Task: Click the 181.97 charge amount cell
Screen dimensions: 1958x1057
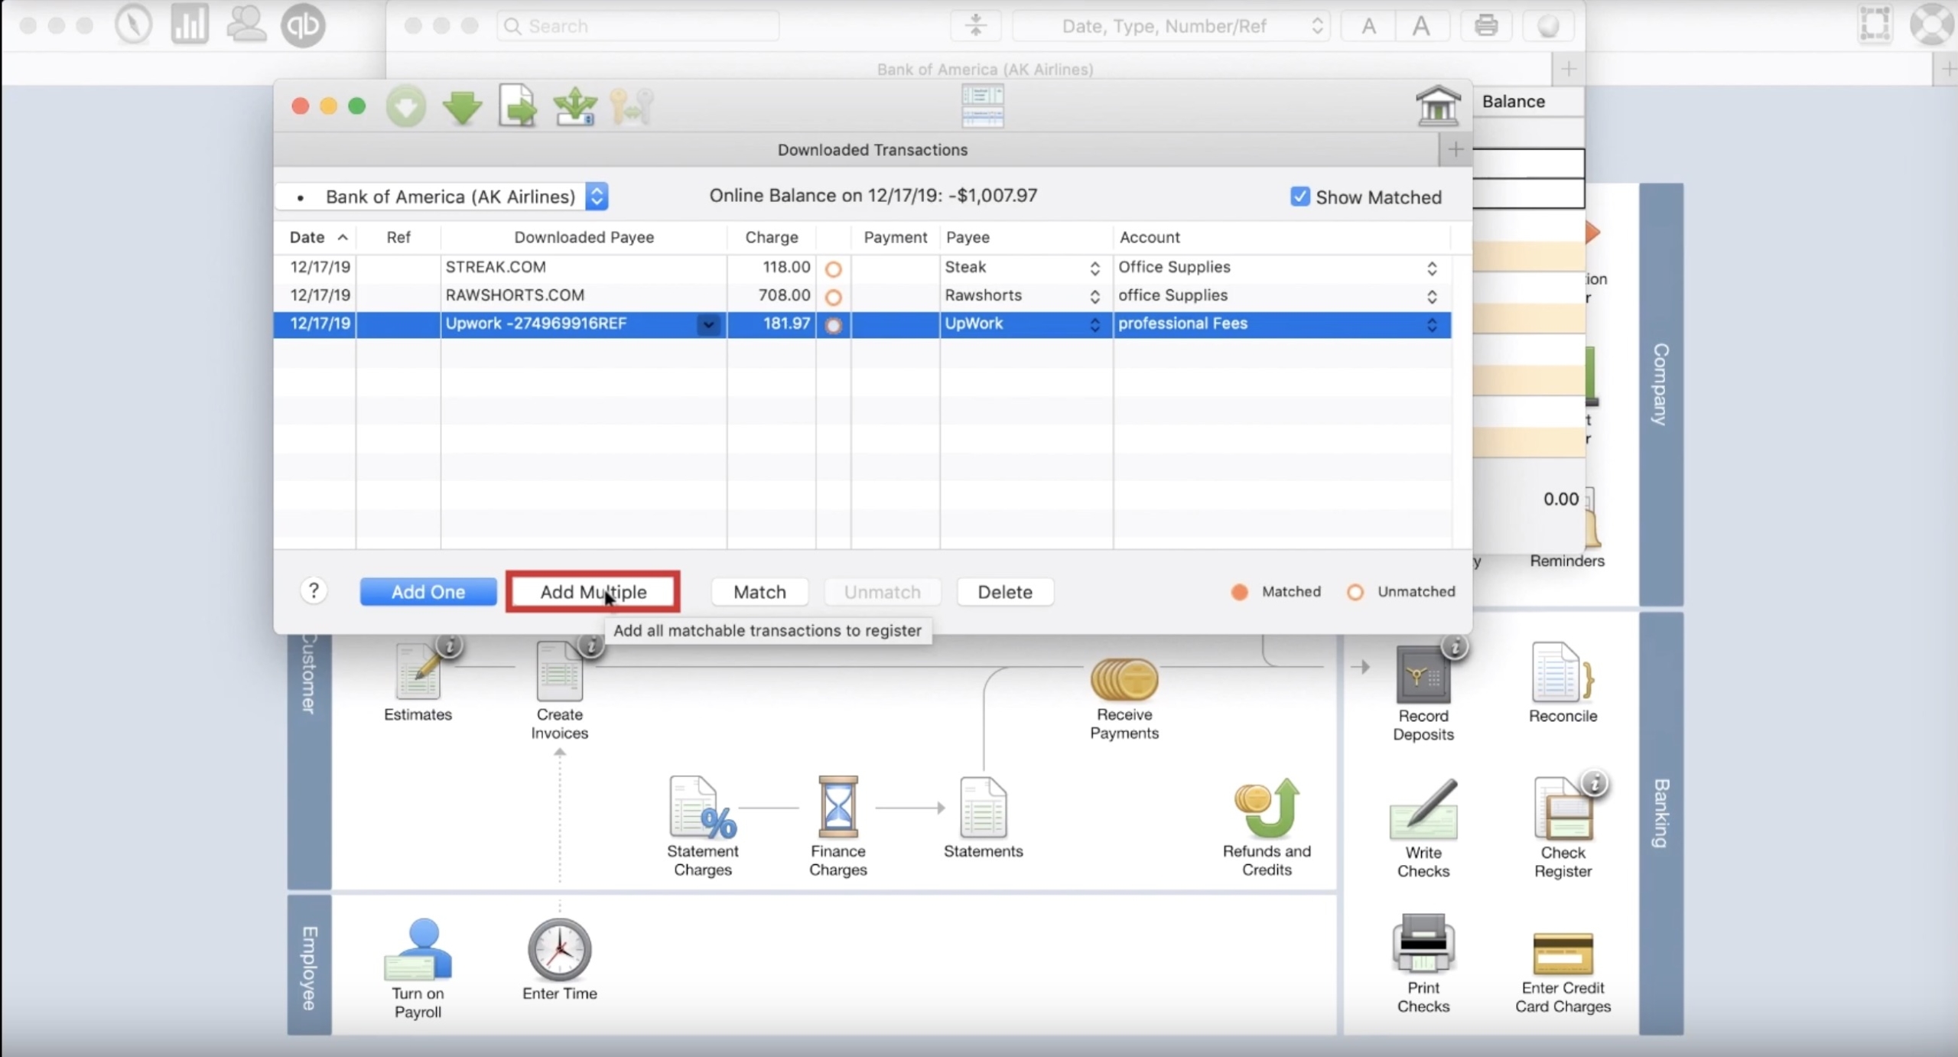Action: coord(771,324)
